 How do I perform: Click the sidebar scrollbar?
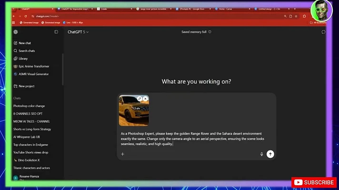click(63, 69)
